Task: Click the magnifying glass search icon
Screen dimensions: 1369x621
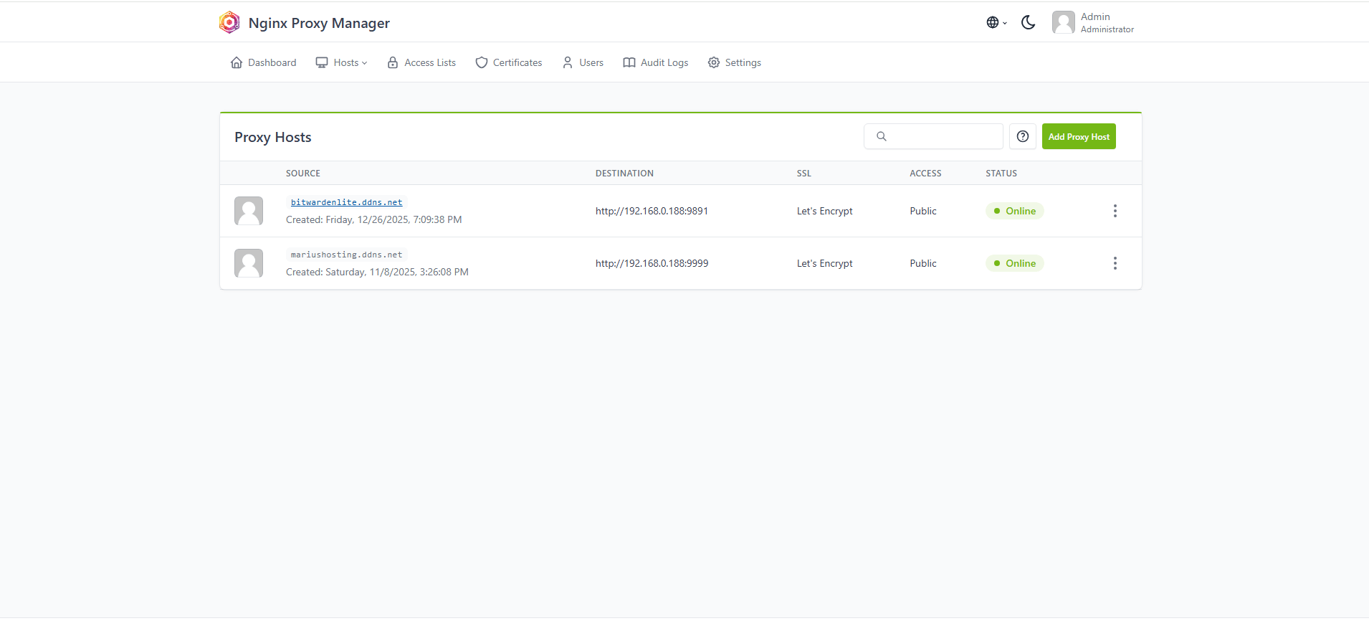Action: (882, 136)
